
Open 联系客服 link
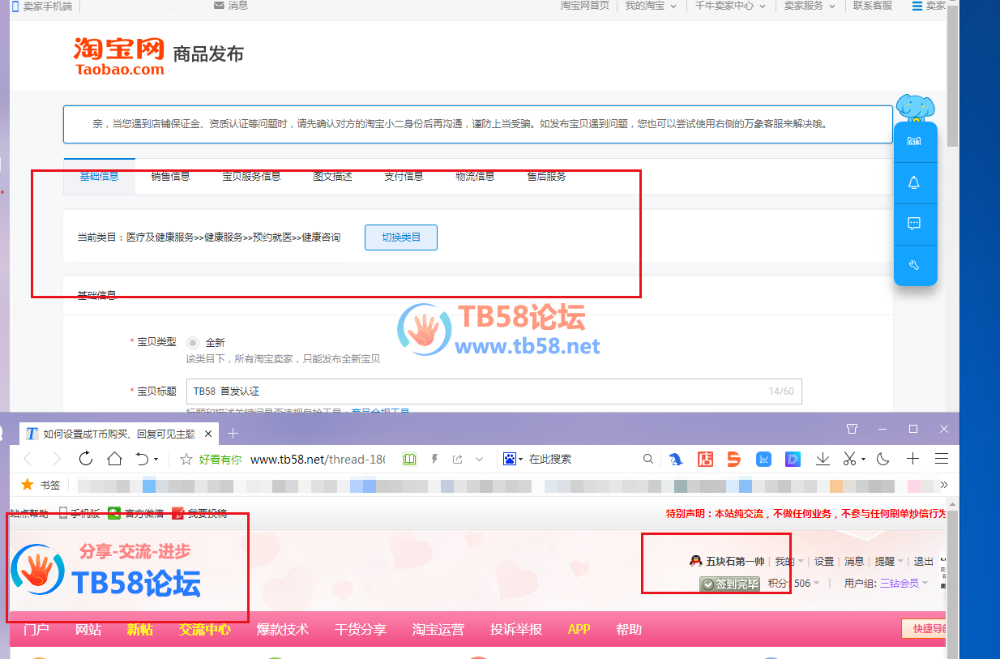[x=873, y=6]
